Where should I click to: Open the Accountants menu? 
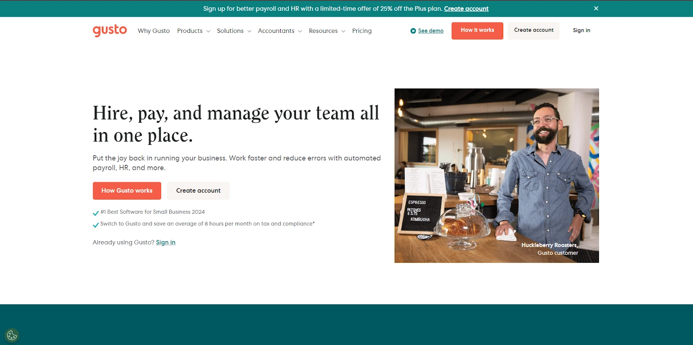[x=276, y=31]
